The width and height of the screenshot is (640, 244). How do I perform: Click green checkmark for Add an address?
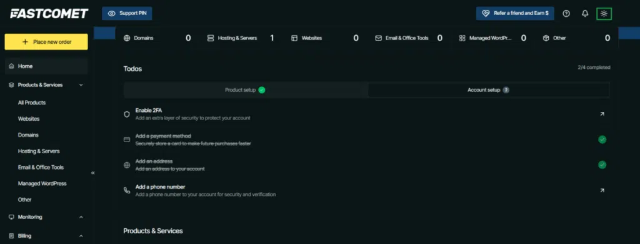602,165
